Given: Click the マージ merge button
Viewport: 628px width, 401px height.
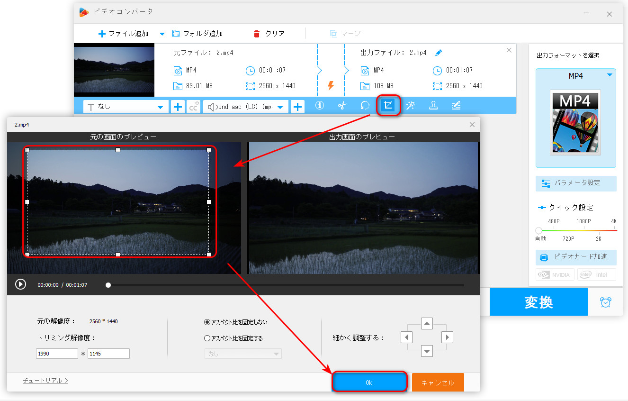Looking at the screenshot, I should 345,34.
